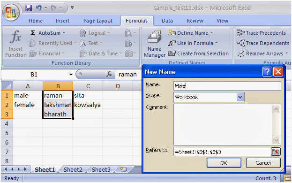The image size is (292, 183).
Task: Click the collapse dialog range selector icon
Action: point(276,152)
